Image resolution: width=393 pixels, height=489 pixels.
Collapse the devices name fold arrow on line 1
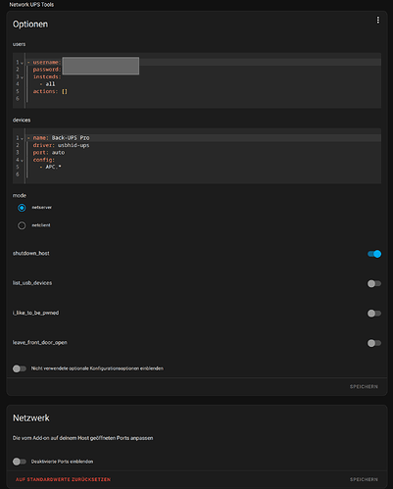[22, 138]
